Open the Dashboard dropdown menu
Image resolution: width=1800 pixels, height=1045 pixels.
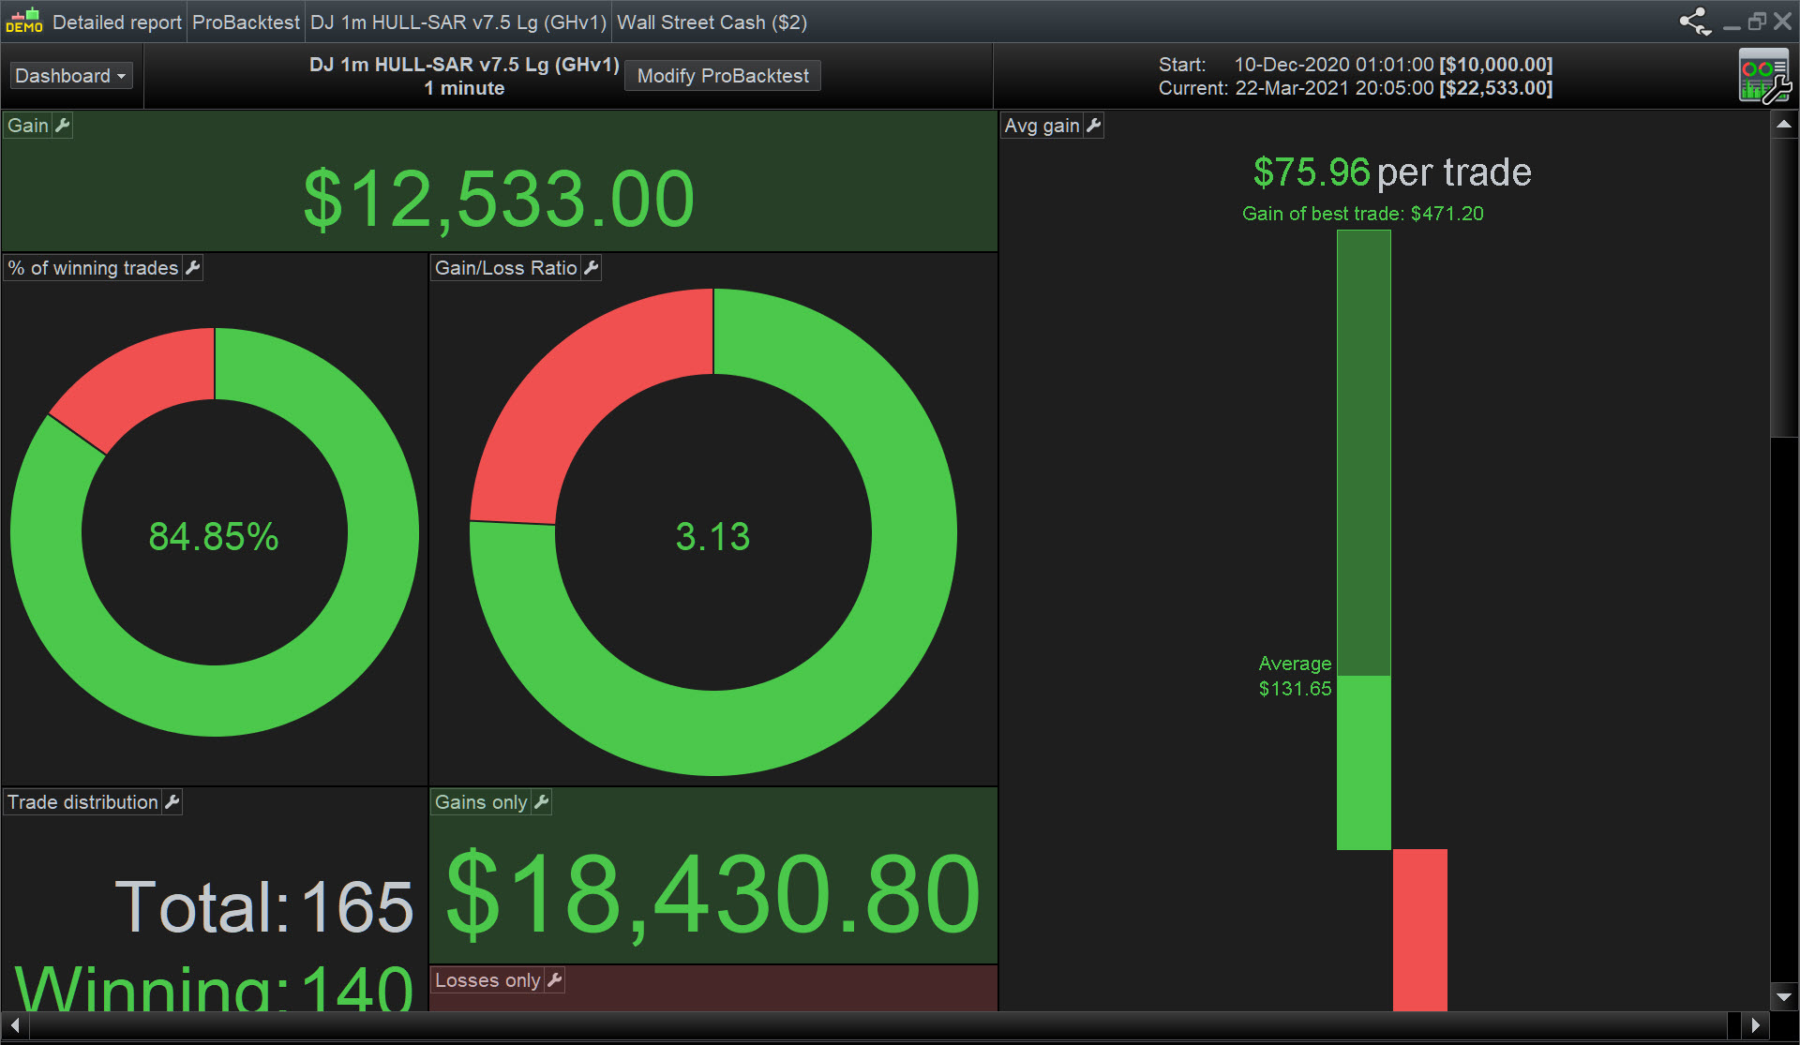tap(70, 76)
